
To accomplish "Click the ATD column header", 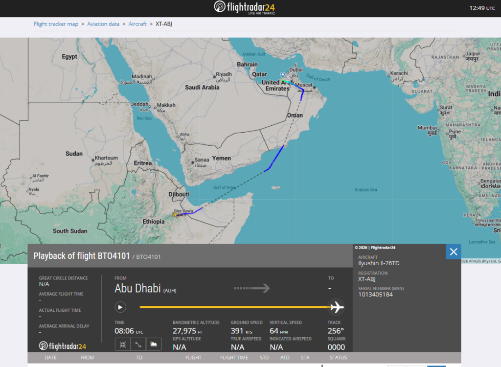I will [x=285, y=357].
